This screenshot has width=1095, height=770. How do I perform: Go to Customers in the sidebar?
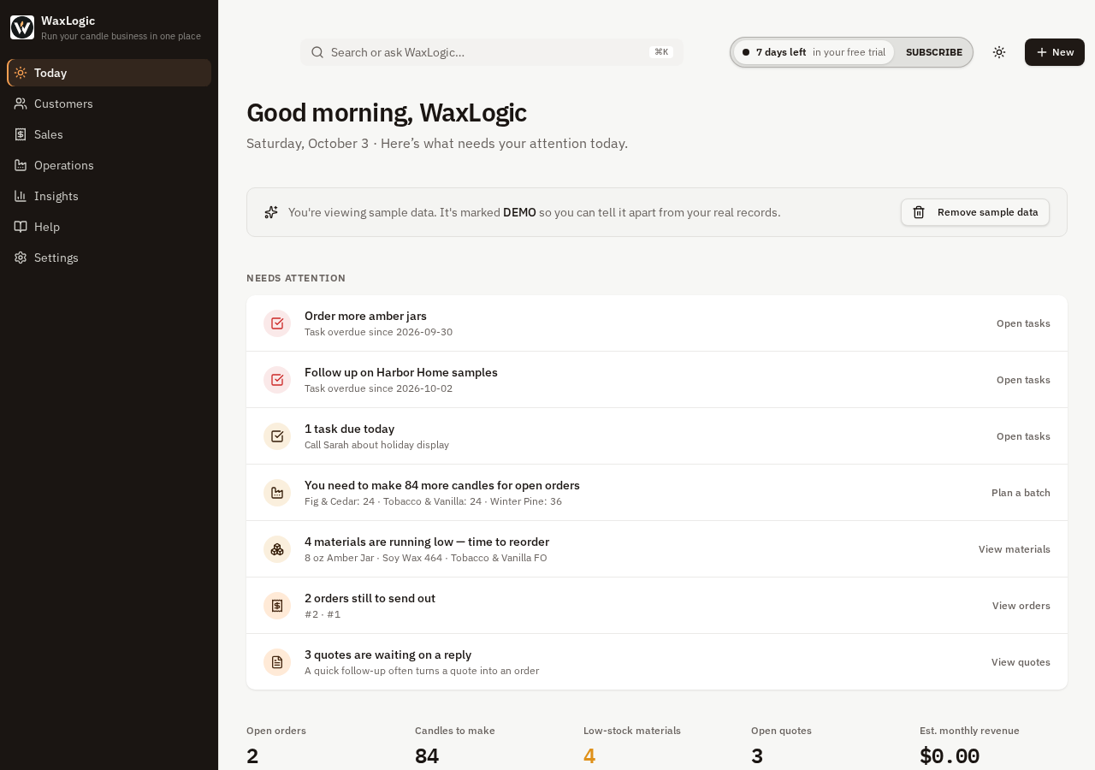[x=109, y=104]
